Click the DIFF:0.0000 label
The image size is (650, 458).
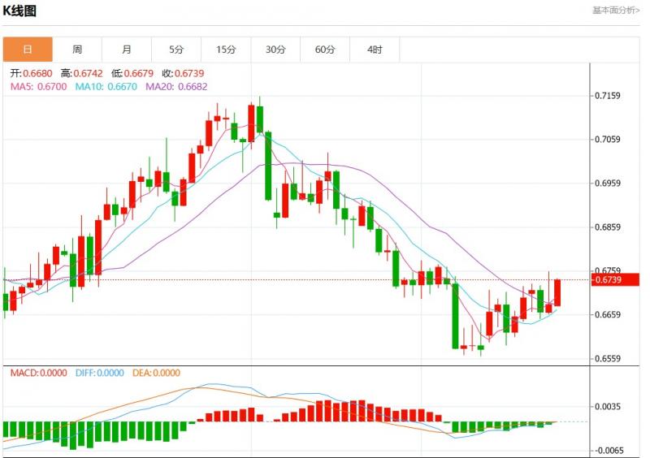click(99, 373)
